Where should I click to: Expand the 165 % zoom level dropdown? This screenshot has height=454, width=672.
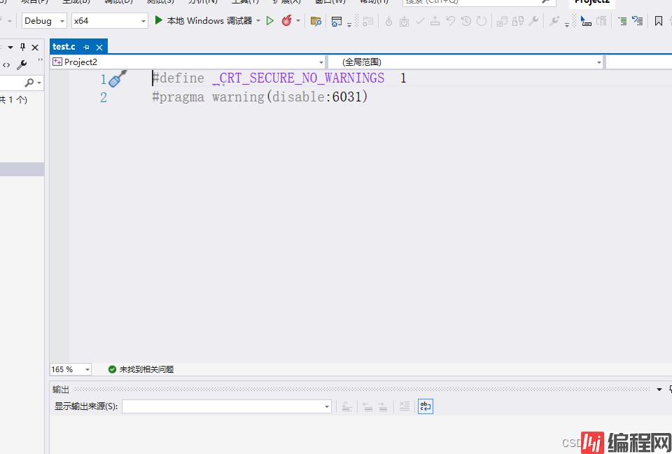(71, 369)
